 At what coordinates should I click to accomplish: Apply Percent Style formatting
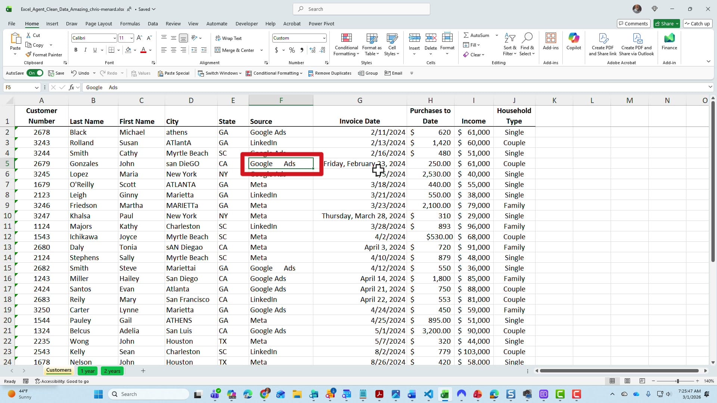point(292,50)
